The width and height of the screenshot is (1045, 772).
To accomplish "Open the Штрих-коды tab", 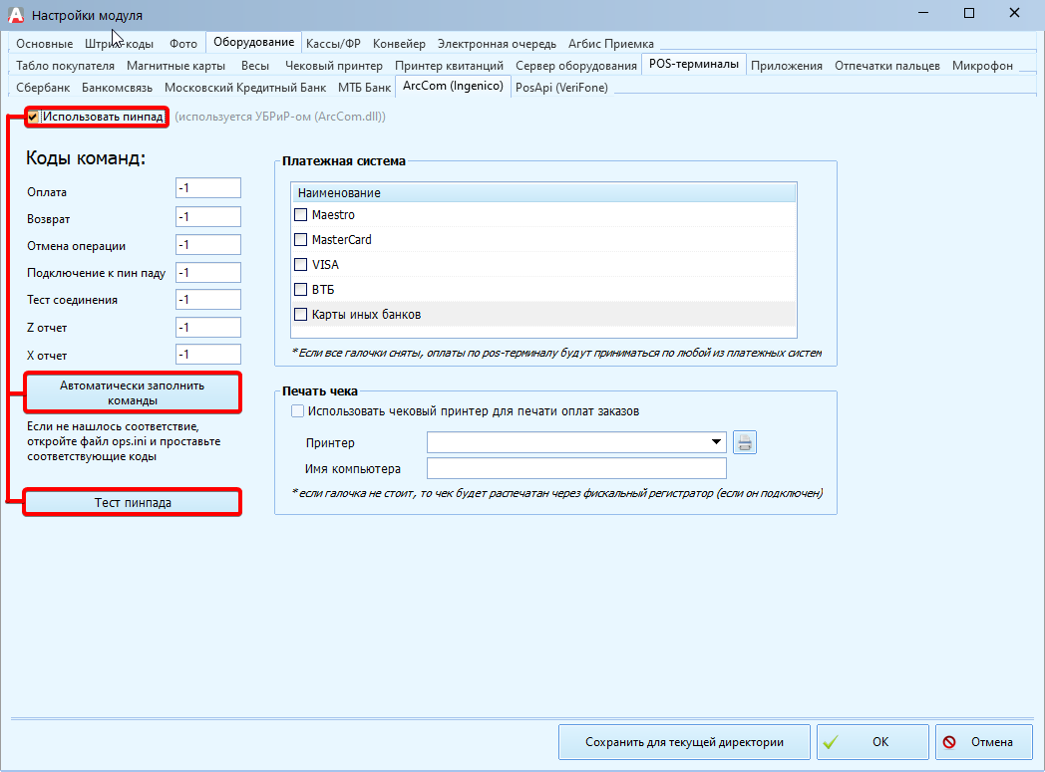I will (120, 44).
